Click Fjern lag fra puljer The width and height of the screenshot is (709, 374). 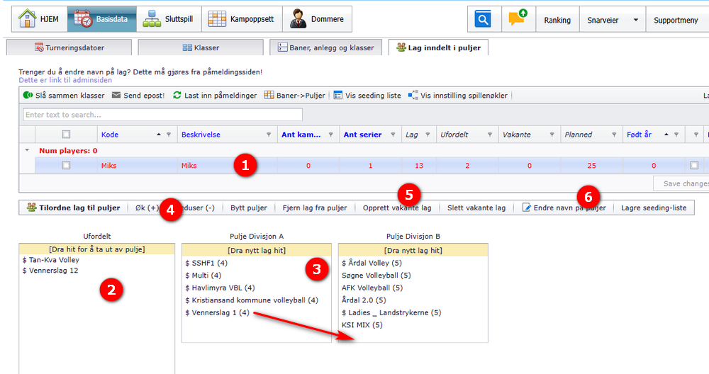pos(315,208)
